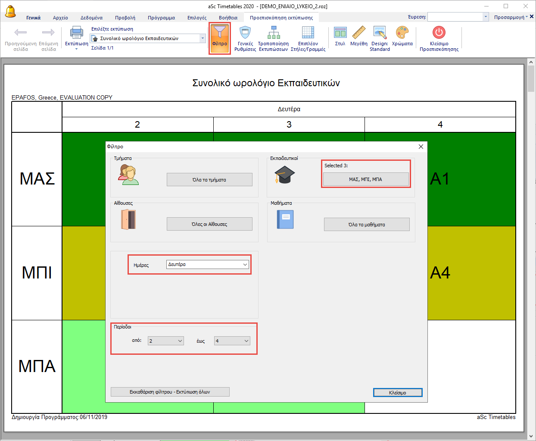Click Εκκαθάριση φίλτρου - Εκτύπωση όλων button
This screenshot has width=536, height=441.
click(x=170, y=392)
